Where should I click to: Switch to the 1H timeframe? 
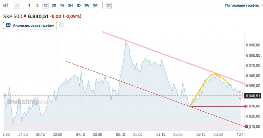click(62, 5)
